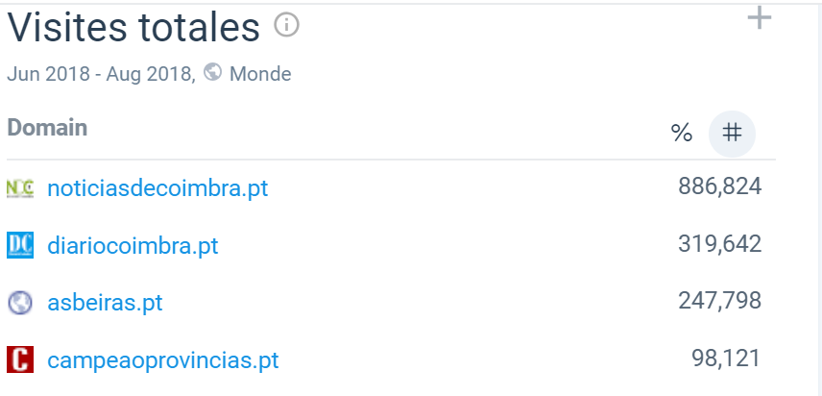Select the 319,642 visits value
Screen dimensions: 822x396
(720, 244)
